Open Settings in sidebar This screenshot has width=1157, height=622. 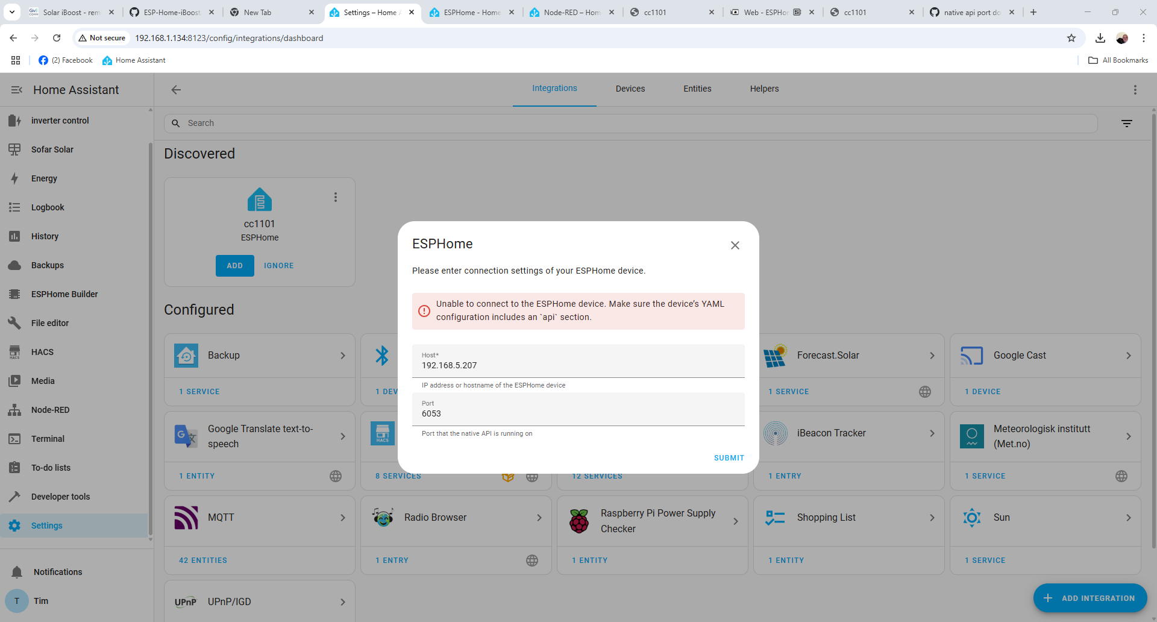pyautogui.click(x=74, y=526)
